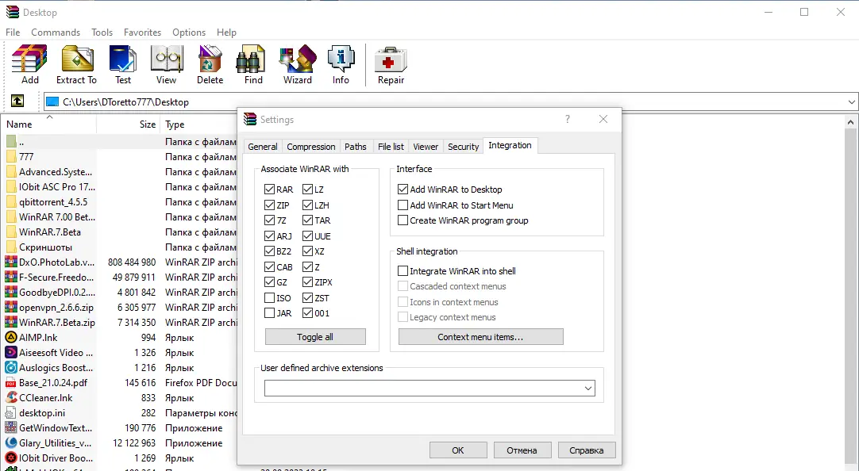Select the qbittorrent_4.5.5 folder name
Screen dimensions: 859x471
pyautogui.click(x=53, y=202)
